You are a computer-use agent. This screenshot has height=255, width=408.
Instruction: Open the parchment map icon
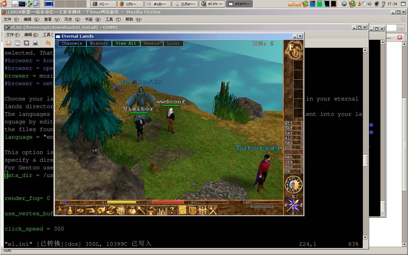click(x=182, y=210)
